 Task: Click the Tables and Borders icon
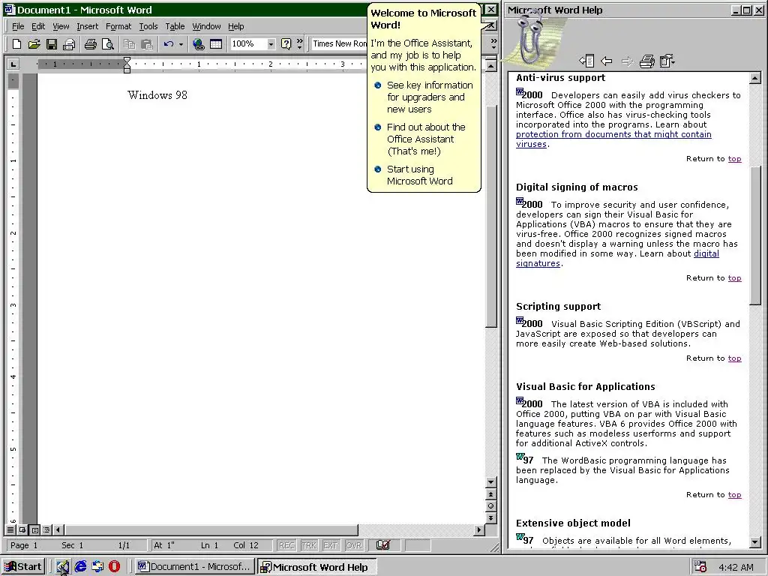point(216,44)
